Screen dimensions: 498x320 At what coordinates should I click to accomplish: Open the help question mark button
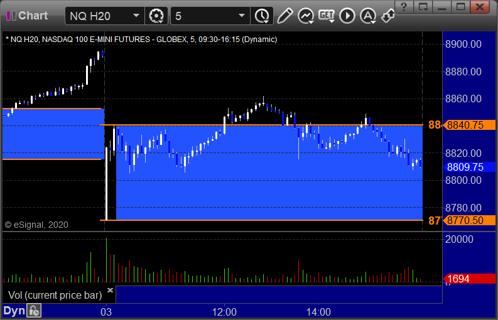click(404, 7)
